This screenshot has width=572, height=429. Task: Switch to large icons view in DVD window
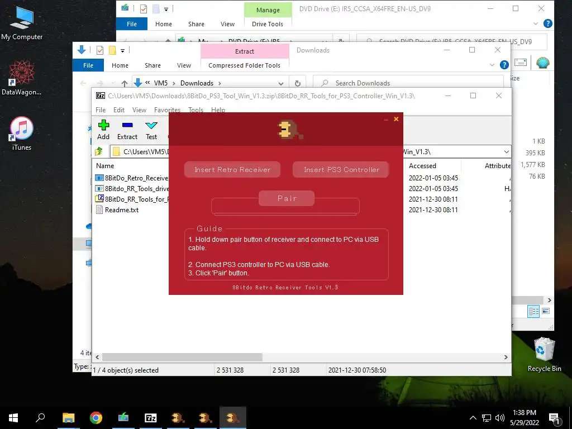click(x=546, y=311)
